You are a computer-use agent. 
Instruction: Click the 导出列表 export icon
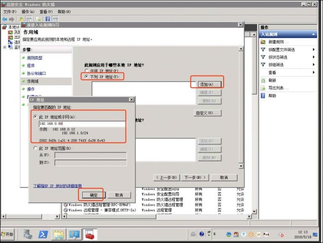[263, 88]
